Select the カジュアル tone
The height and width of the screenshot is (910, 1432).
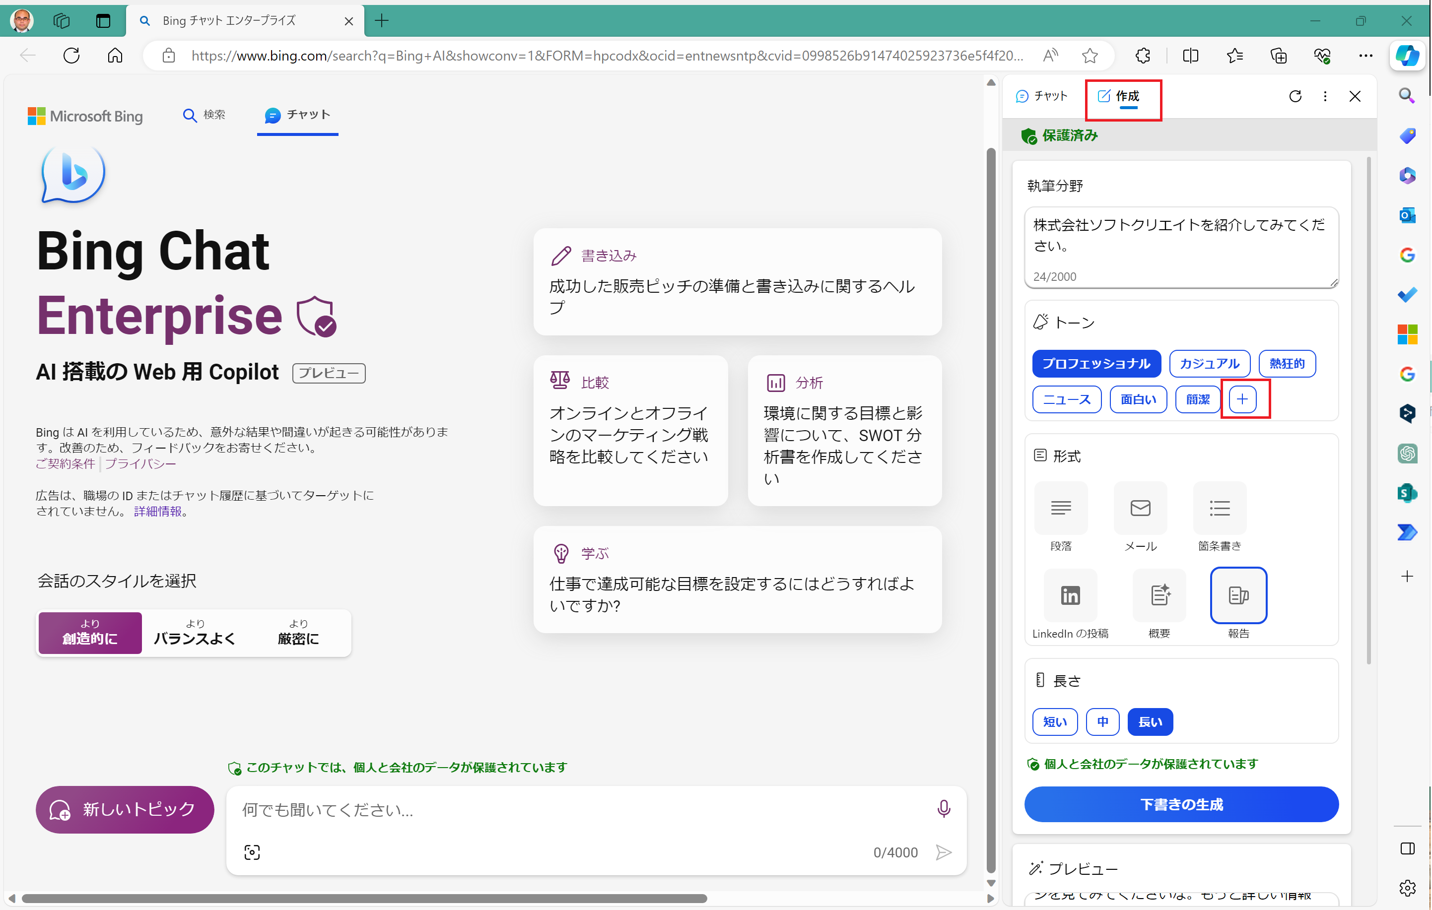click(1210, 364)
